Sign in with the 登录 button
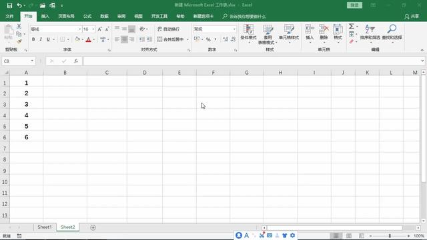 tap(354, 5)
